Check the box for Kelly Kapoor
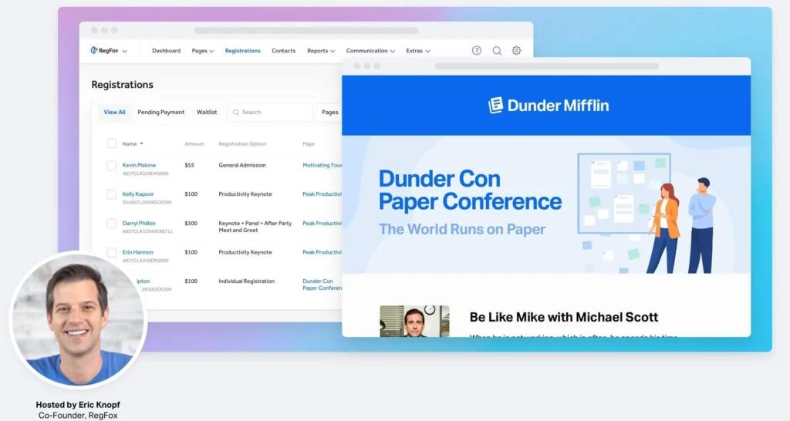Image resolution: width=790 pixels, height=421 pixels. point(112,194)
